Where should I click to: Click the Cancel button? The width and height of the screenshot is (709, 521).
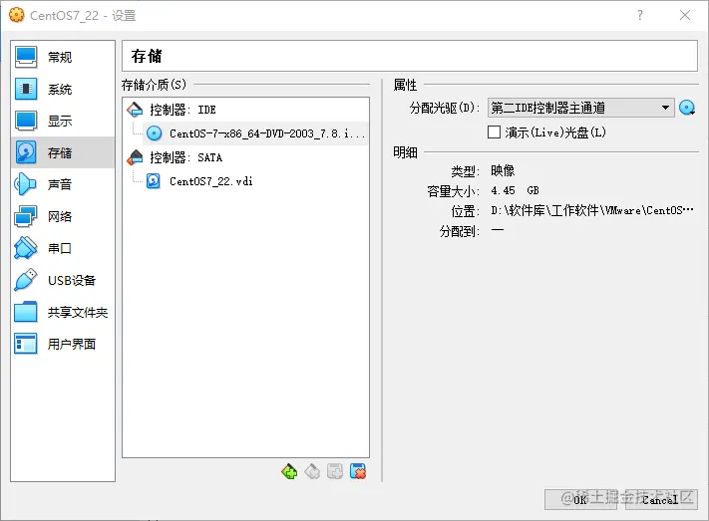tap(661, 499)
